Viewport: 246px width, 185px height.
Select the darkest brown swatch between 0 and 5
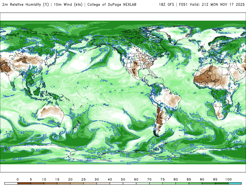24,183
